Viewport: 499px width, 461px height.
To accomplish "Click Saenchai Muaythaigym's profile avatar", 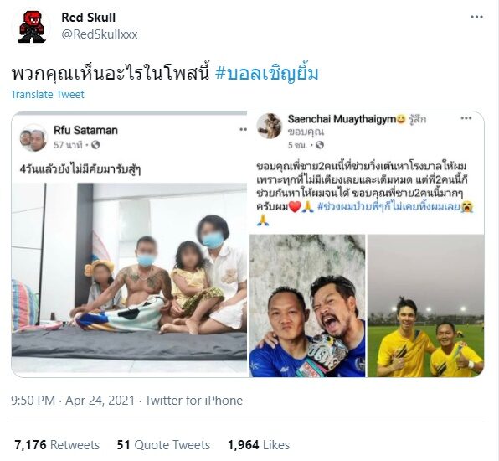I will tap(270, 127).
